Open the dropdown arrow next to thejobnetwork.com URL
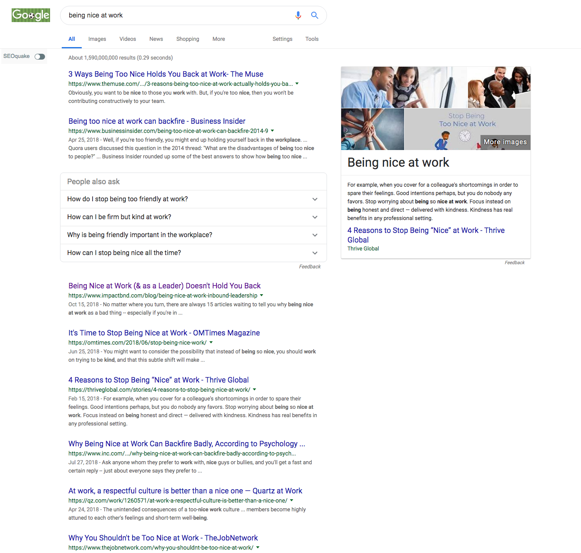This screenshot has width=581, height=553. [258, 548]
